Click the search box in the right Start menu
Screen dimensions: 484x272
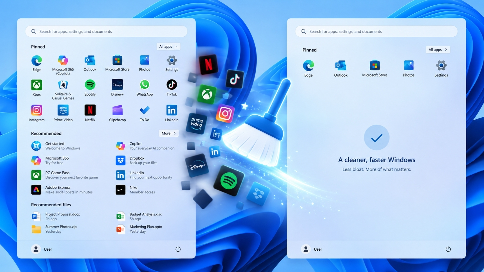click(376, 31)
